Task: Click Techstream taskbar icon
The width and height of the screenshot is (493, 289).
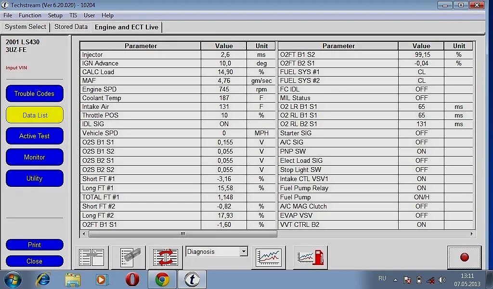Action: coord(192,279)
